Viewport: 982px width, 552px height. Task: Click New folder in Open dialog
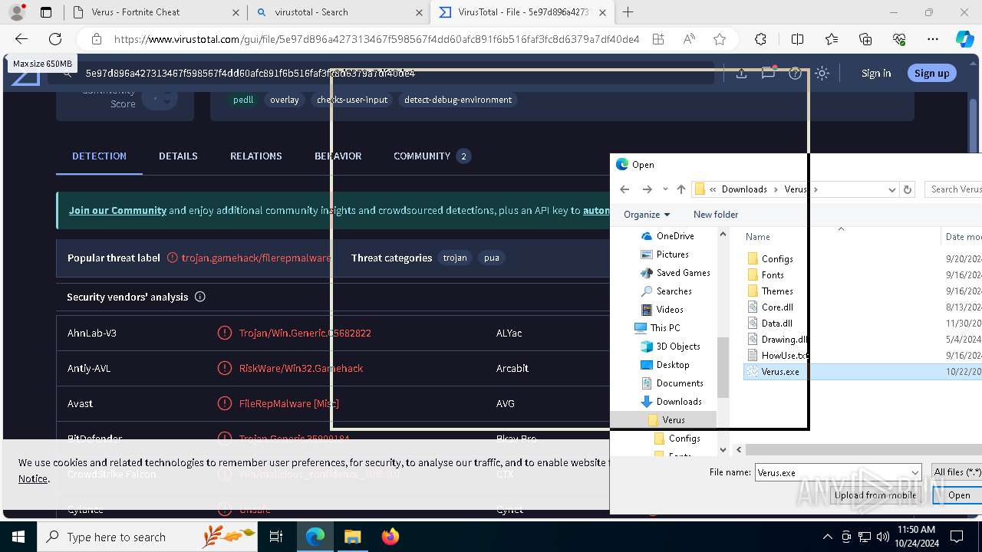[x=716, y=215]
